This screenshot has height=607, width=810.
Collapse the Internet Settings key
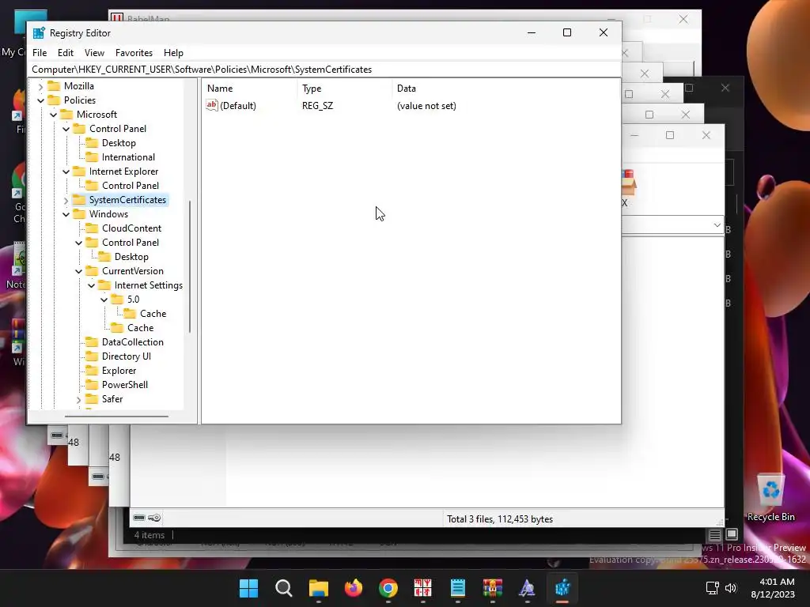pos(92,285)
